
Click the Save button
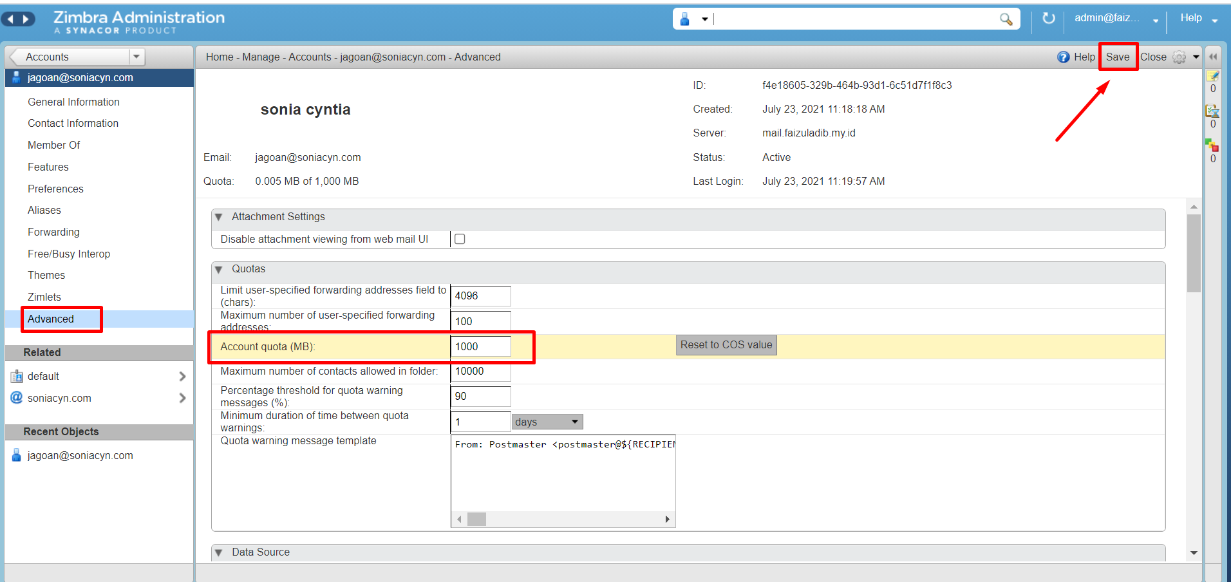1118,57
